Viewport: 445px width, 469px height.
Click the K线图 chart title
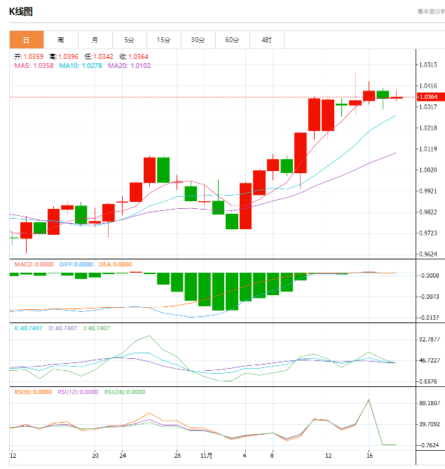(20, 12)
